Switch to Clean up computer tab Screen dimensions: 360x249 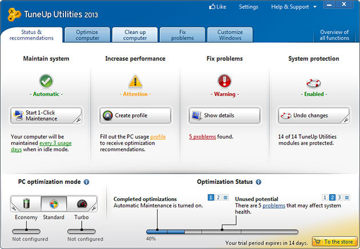click(x=135, y=35)
